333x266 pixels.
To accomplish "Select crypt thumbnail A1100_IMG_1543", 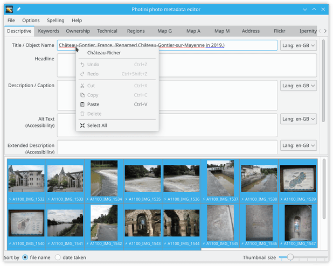I will (143, 226).
